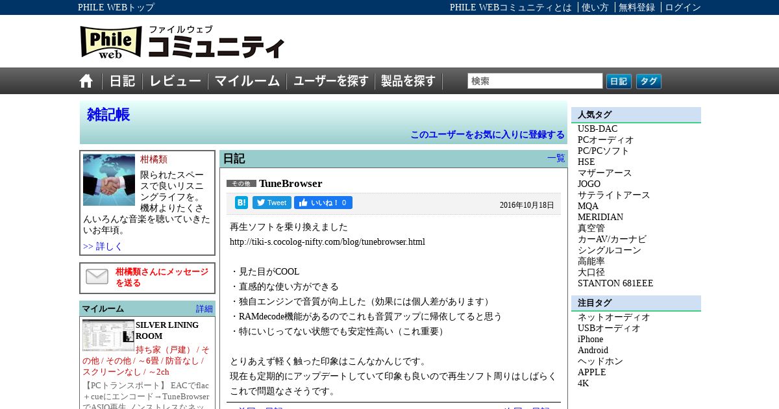Image resolution: width=779 pixels, height=409 pixels.
Task: Click room details 持ち家（戸建） red text
Action: 166,350
